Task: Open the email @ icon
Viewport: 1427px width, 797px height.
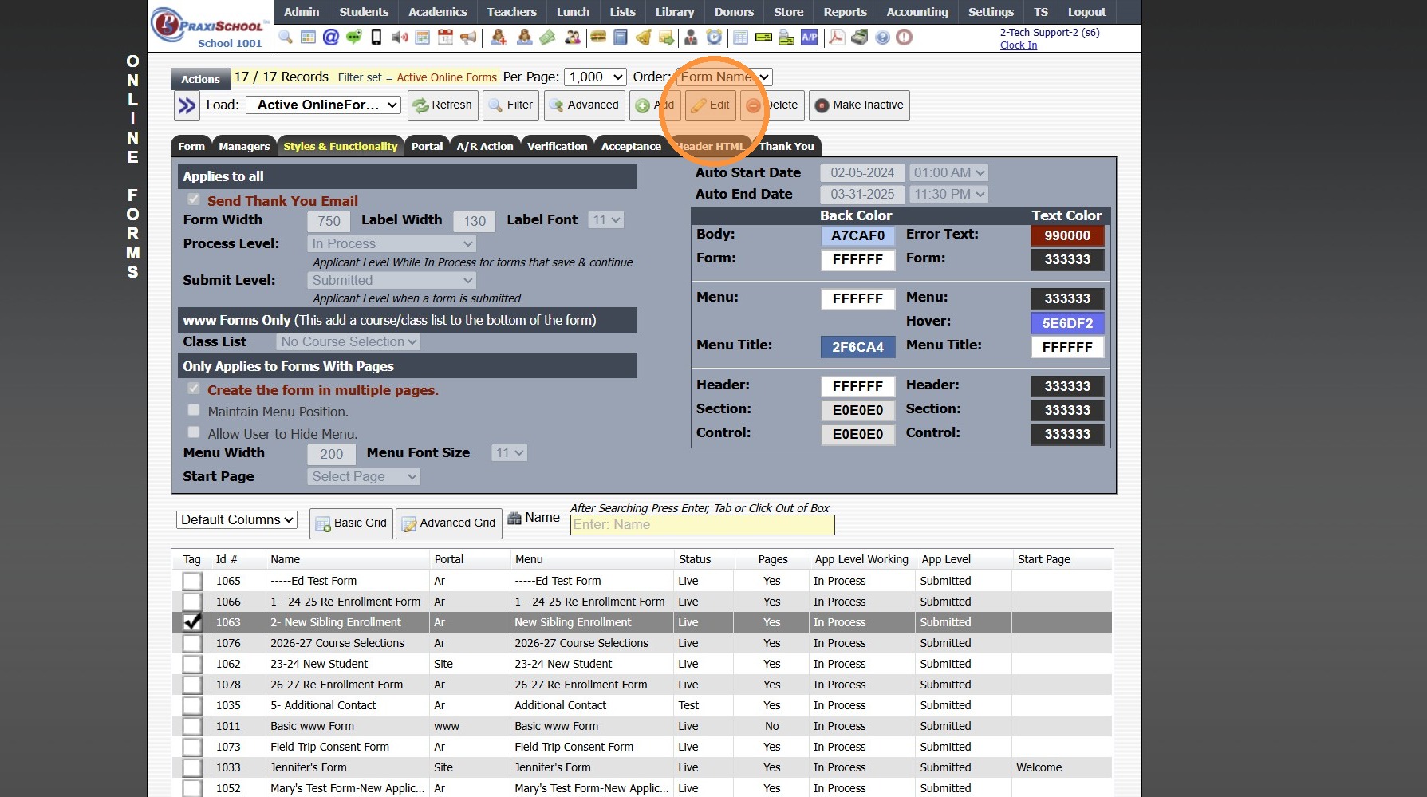Action: [331, 37]
